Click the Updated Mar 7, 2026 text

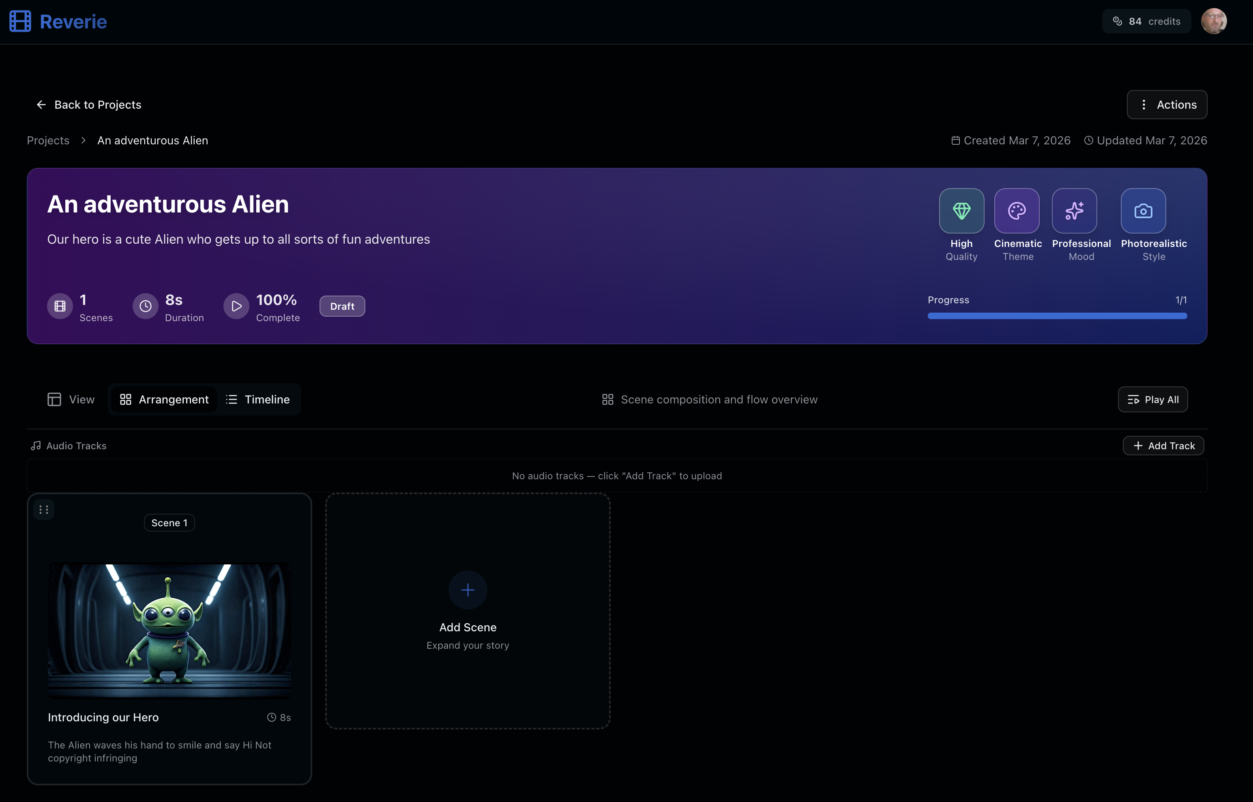click(x=1152, y=141)
